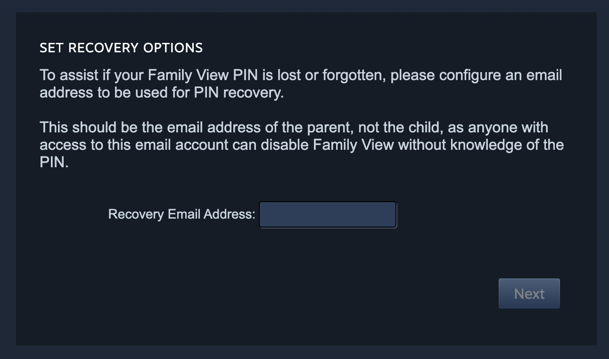Click the paragraph starting with 'This should be'
This screenshot has height=359, width=609.
point(302,144)
